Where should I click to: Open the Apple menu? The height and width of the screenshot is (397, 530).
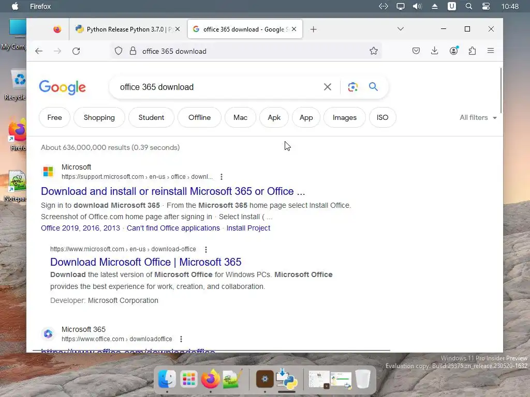point(15,6)
